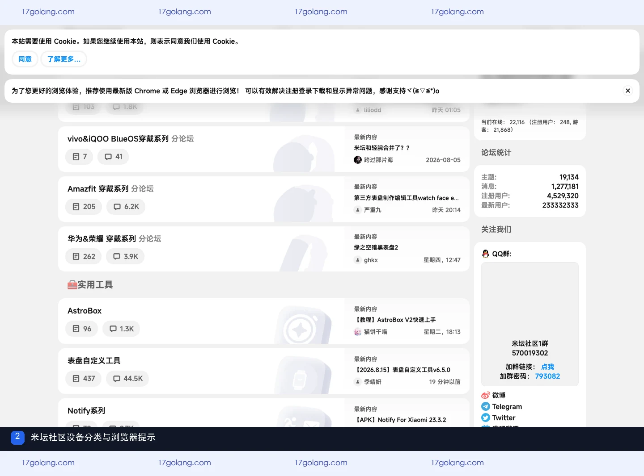The height and width of the screenshot is (476, 644).
Task: Click timestamp 19 分钟以前
Action: click(x=445, y=382)
